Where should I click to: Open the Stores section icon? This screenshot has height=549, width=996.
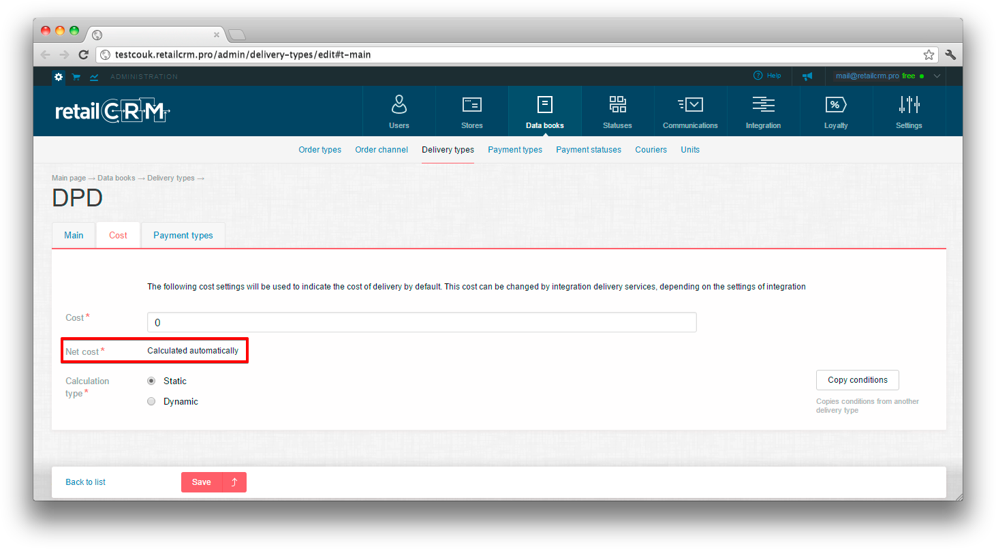(x=471, y=105)
